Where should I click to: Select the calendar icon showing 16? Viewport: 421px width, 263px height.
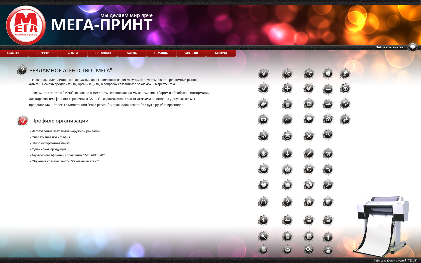tap(309, 104)
